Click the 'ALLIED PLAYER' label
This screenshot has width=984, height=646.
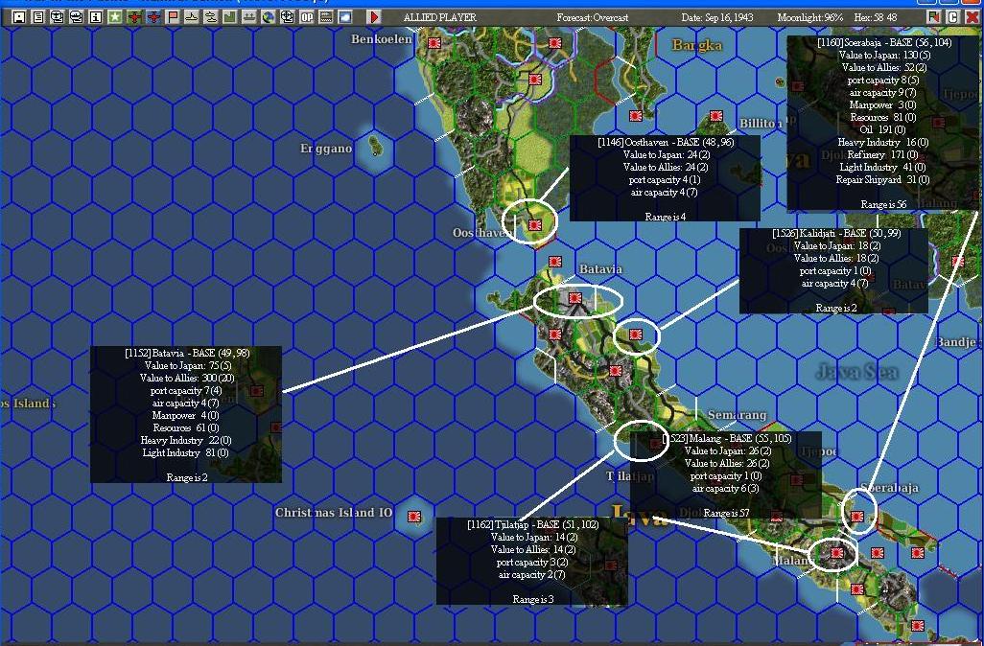[440, 17]
